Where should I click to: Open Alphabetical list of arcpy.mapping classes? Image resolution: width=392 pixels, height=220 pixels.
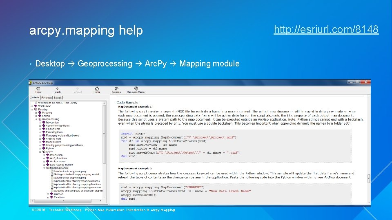(x=77, y=181)
